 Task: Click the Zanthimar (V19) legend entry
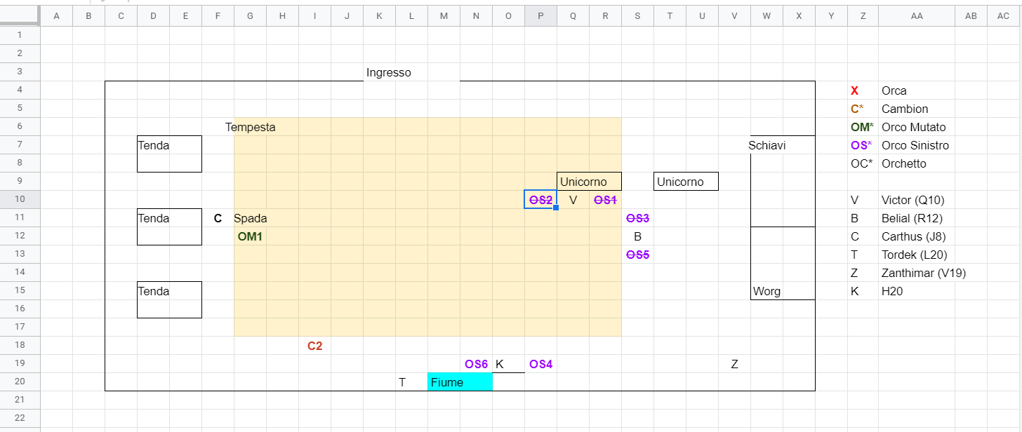point(923,273)
